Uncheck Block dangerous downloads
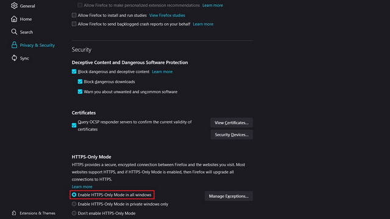This screenshot has height=219, width=390. (x=80, y=82)
